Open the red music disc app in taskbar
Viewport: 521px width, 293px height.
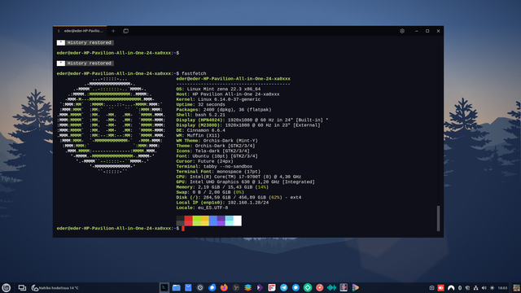pos(320,287)
